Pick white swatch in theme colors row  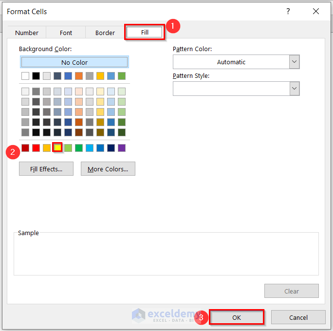point(25,76)
